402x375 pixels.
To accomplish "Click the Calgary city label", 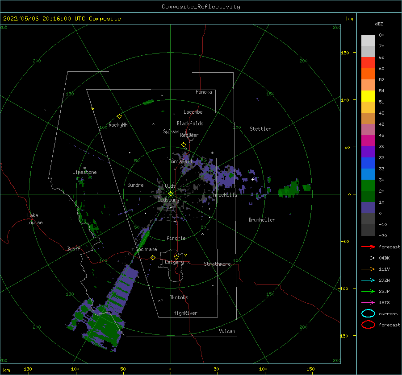I will [174, 262].
